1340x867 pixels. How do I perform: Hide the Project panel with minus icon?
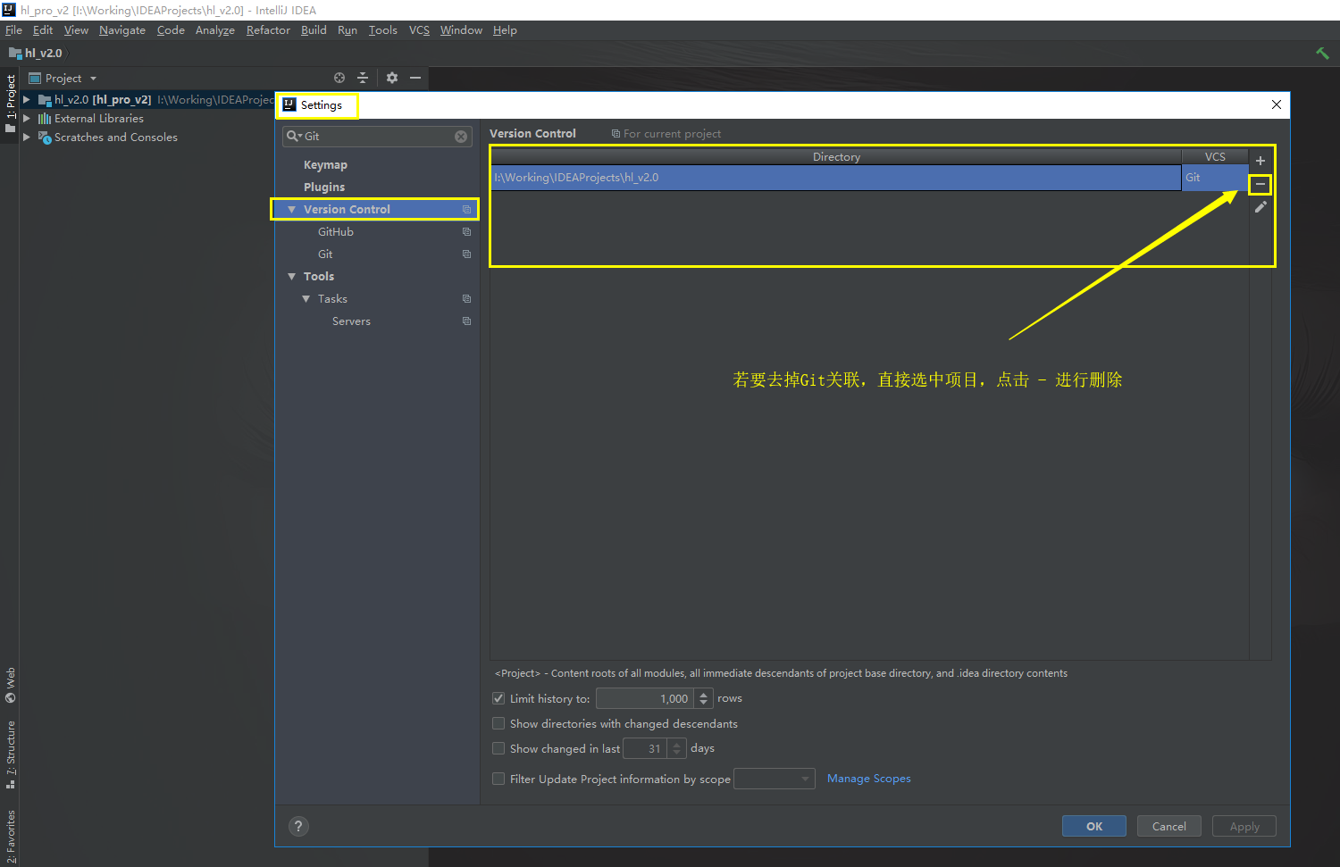(x=415, y=78)
